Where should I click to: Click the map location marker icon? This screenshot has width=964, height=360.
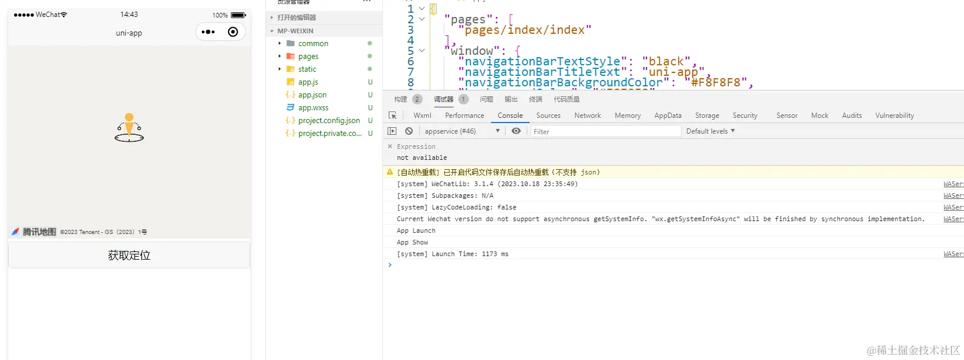pos(129,128)
